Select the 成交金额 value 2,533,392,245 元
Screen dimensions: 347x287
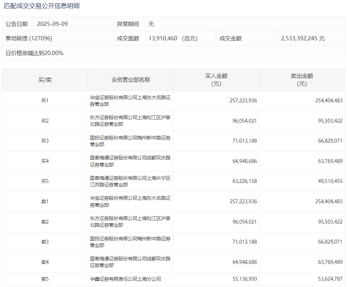click(302, 39)
